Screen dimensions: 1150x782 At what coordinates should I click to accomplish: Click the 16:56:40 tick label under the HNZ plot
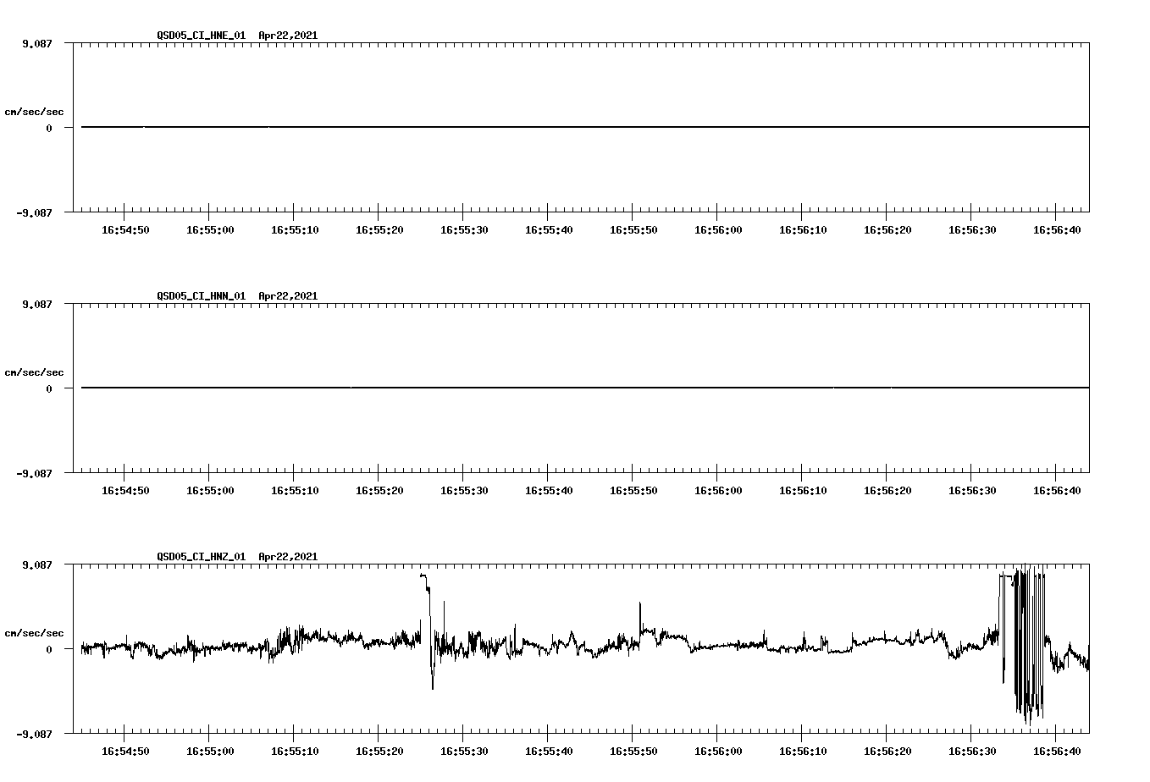1058,750
